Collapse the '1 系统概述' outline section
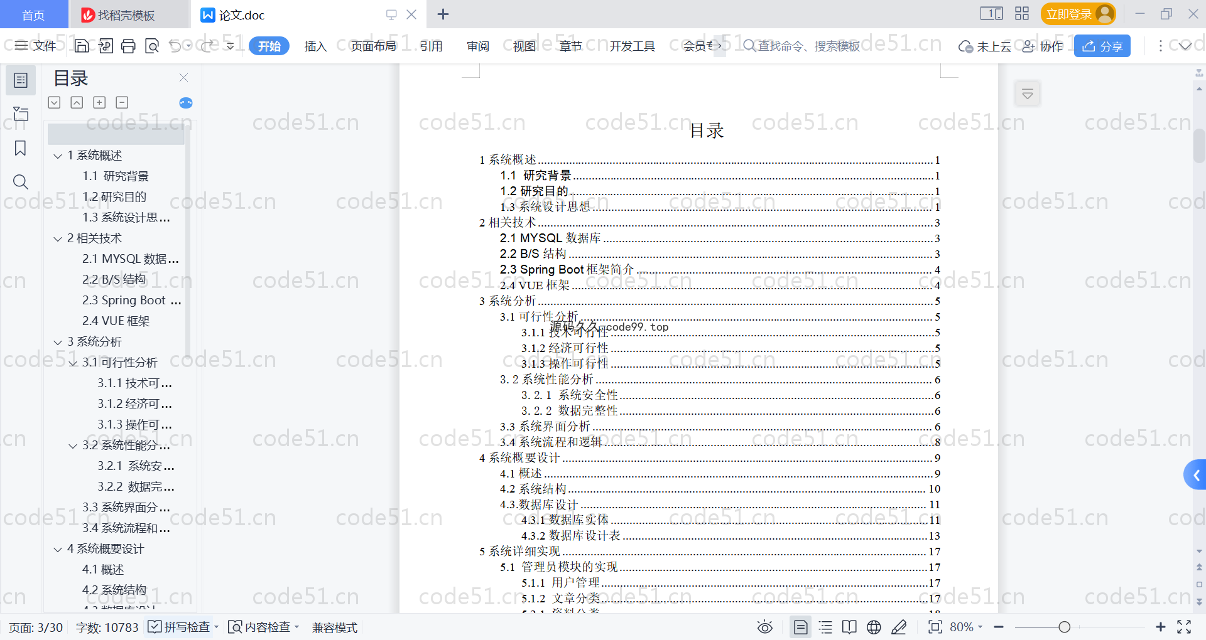Image resolution: width=1206 pixels, height=640 pixels. [58, 156]
